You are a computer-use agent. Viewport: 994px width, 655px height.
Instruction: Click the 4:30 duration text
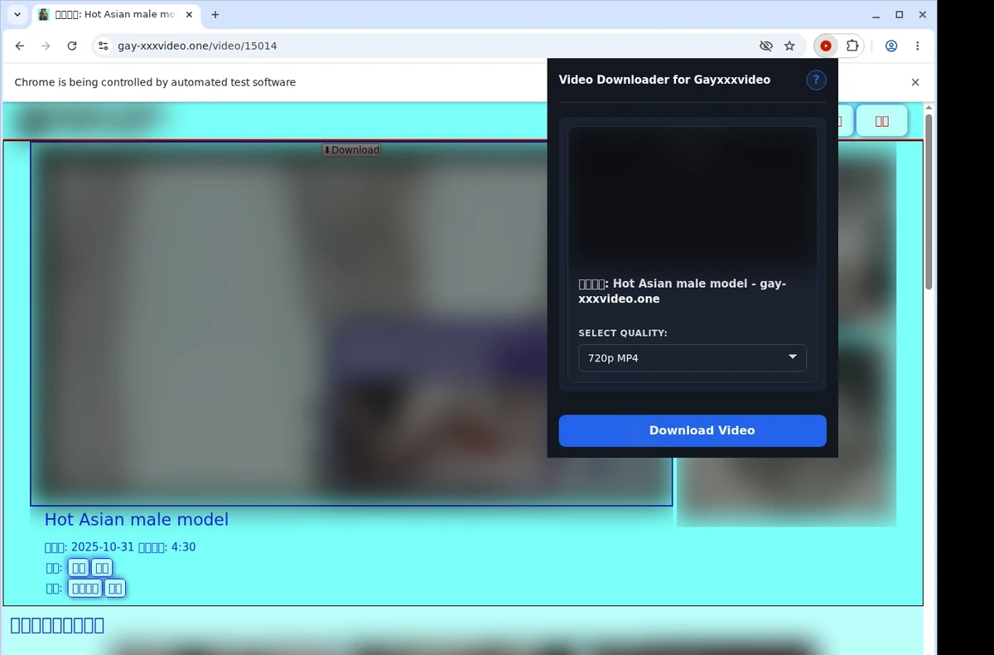[x=183, y=547]
